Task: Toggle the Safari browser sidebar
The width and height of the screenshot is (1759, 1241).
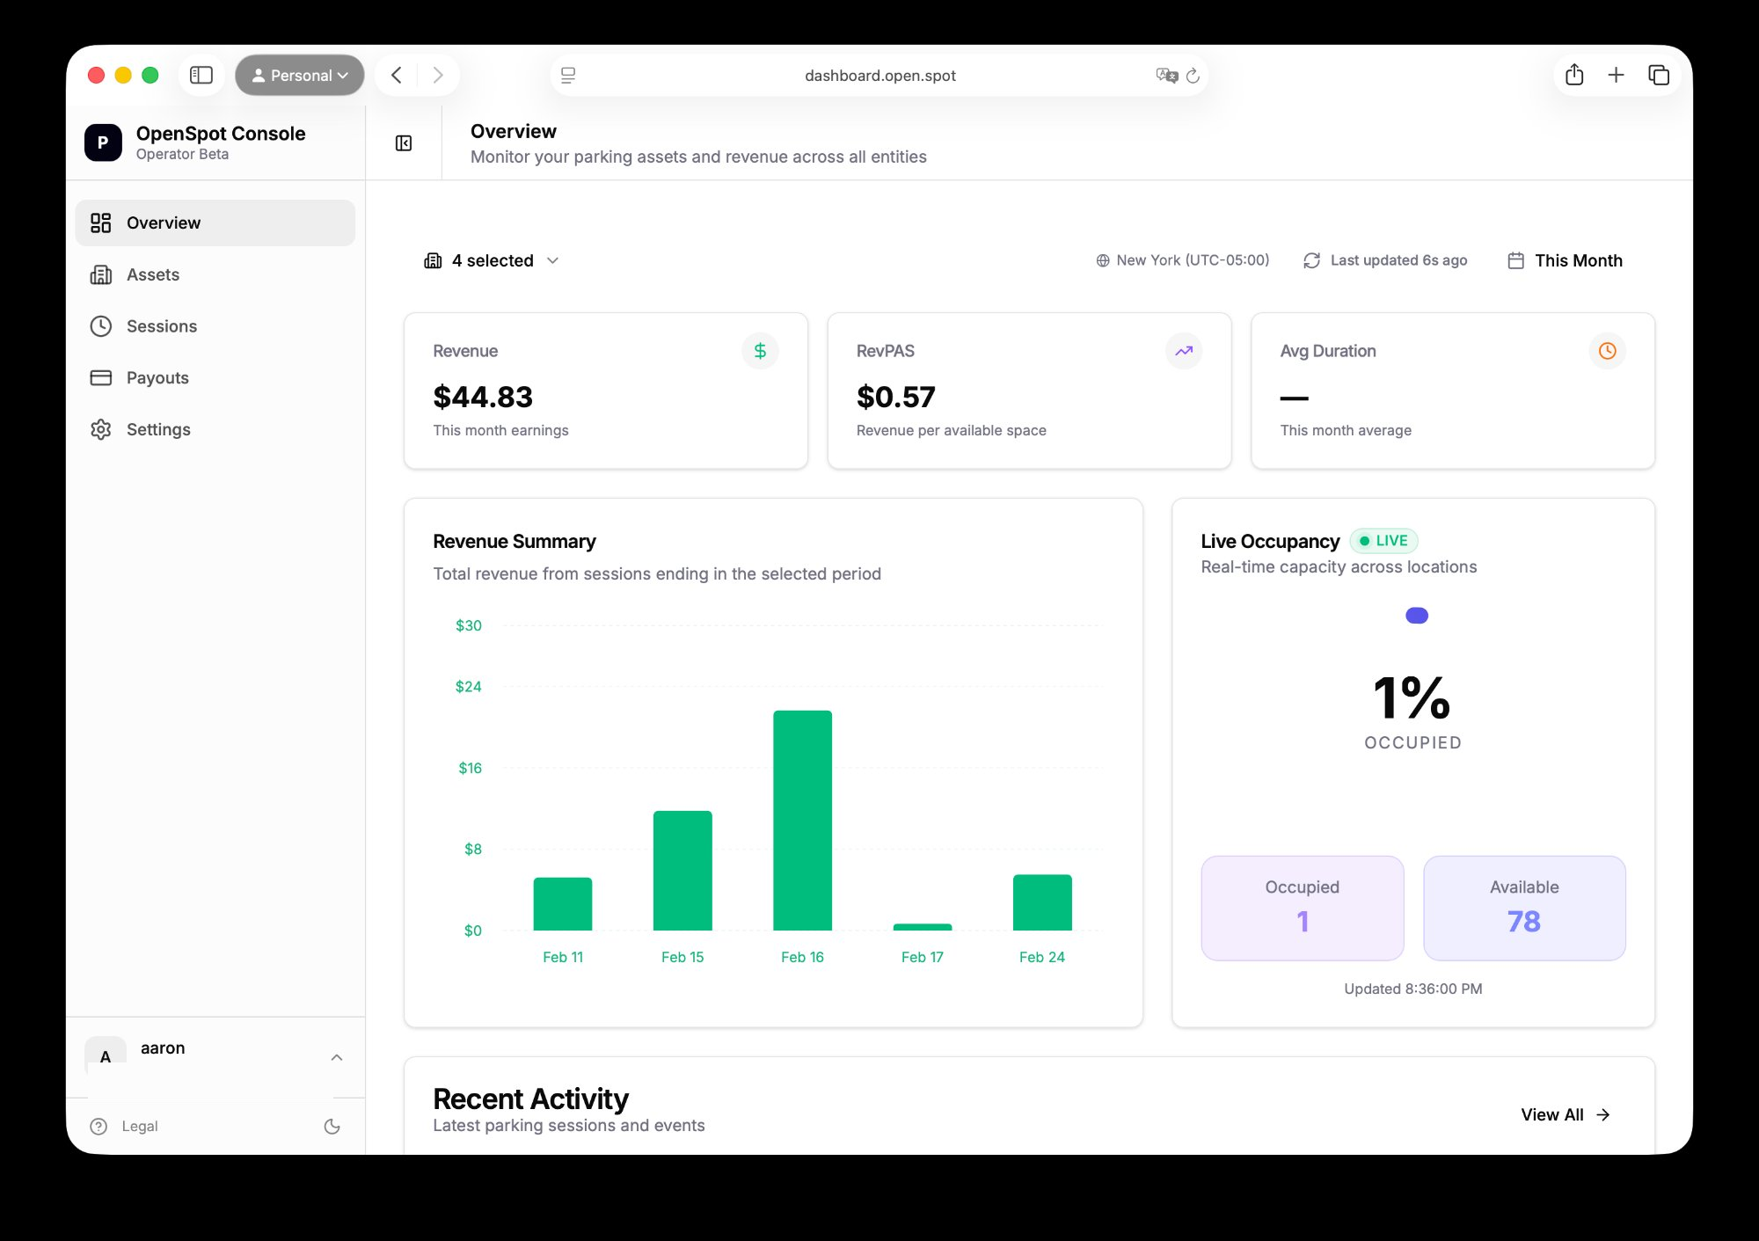Action: [x=201, y=76]
